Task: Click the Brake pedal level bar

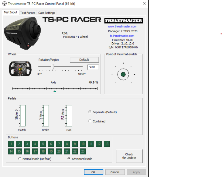Action: (x=46, y=116)
